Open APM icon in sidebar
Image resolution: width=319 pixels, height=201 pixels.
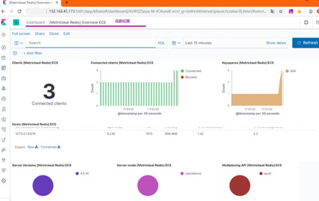coord(3,129)
